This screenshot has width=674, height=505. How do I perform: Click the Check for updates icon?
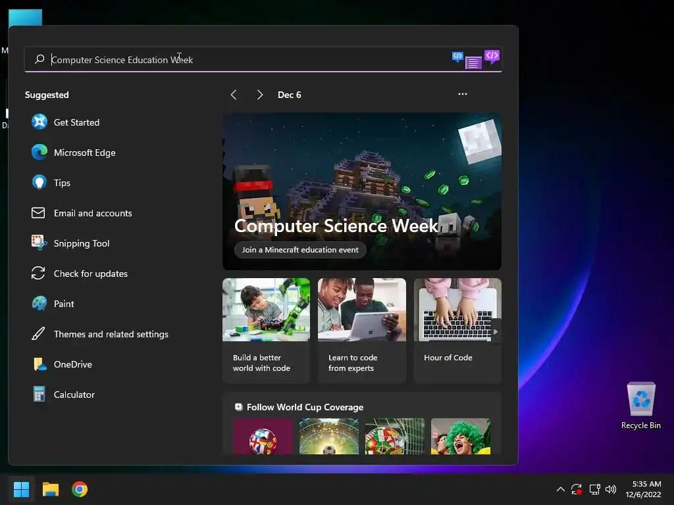click(x=38, y=273)
